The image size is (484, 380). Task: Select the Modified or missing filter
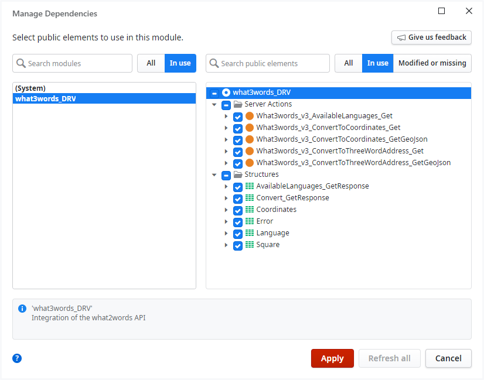pos(432,63)
